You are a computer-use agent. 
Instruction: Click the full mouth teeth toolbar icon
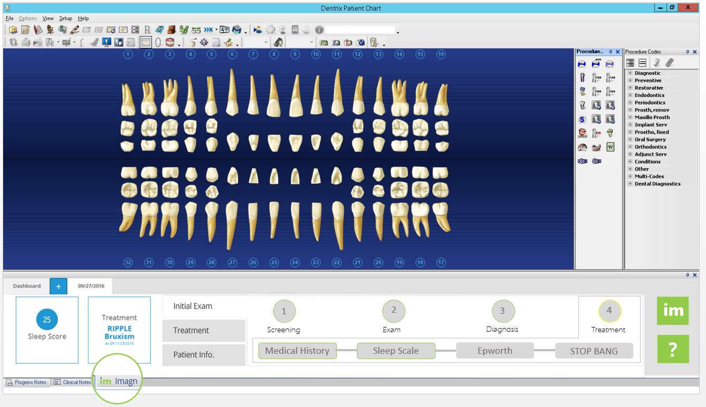[170, 43]
